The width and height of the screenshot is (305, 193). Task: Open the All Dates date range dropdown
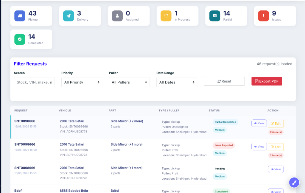(x=177, y=82)
